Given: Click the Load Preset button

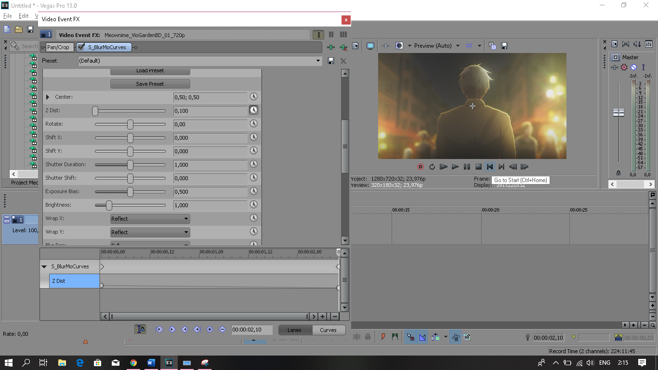Looking at the screenshot, I should [150, 71].
